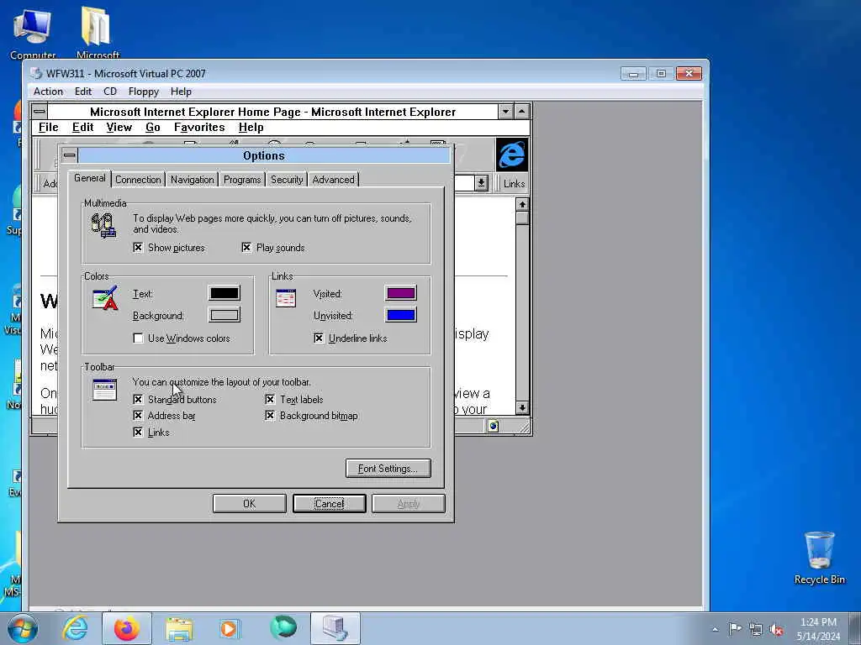Click the IE window minimize down-arrow button
The image size is (861, 645).
505,112
